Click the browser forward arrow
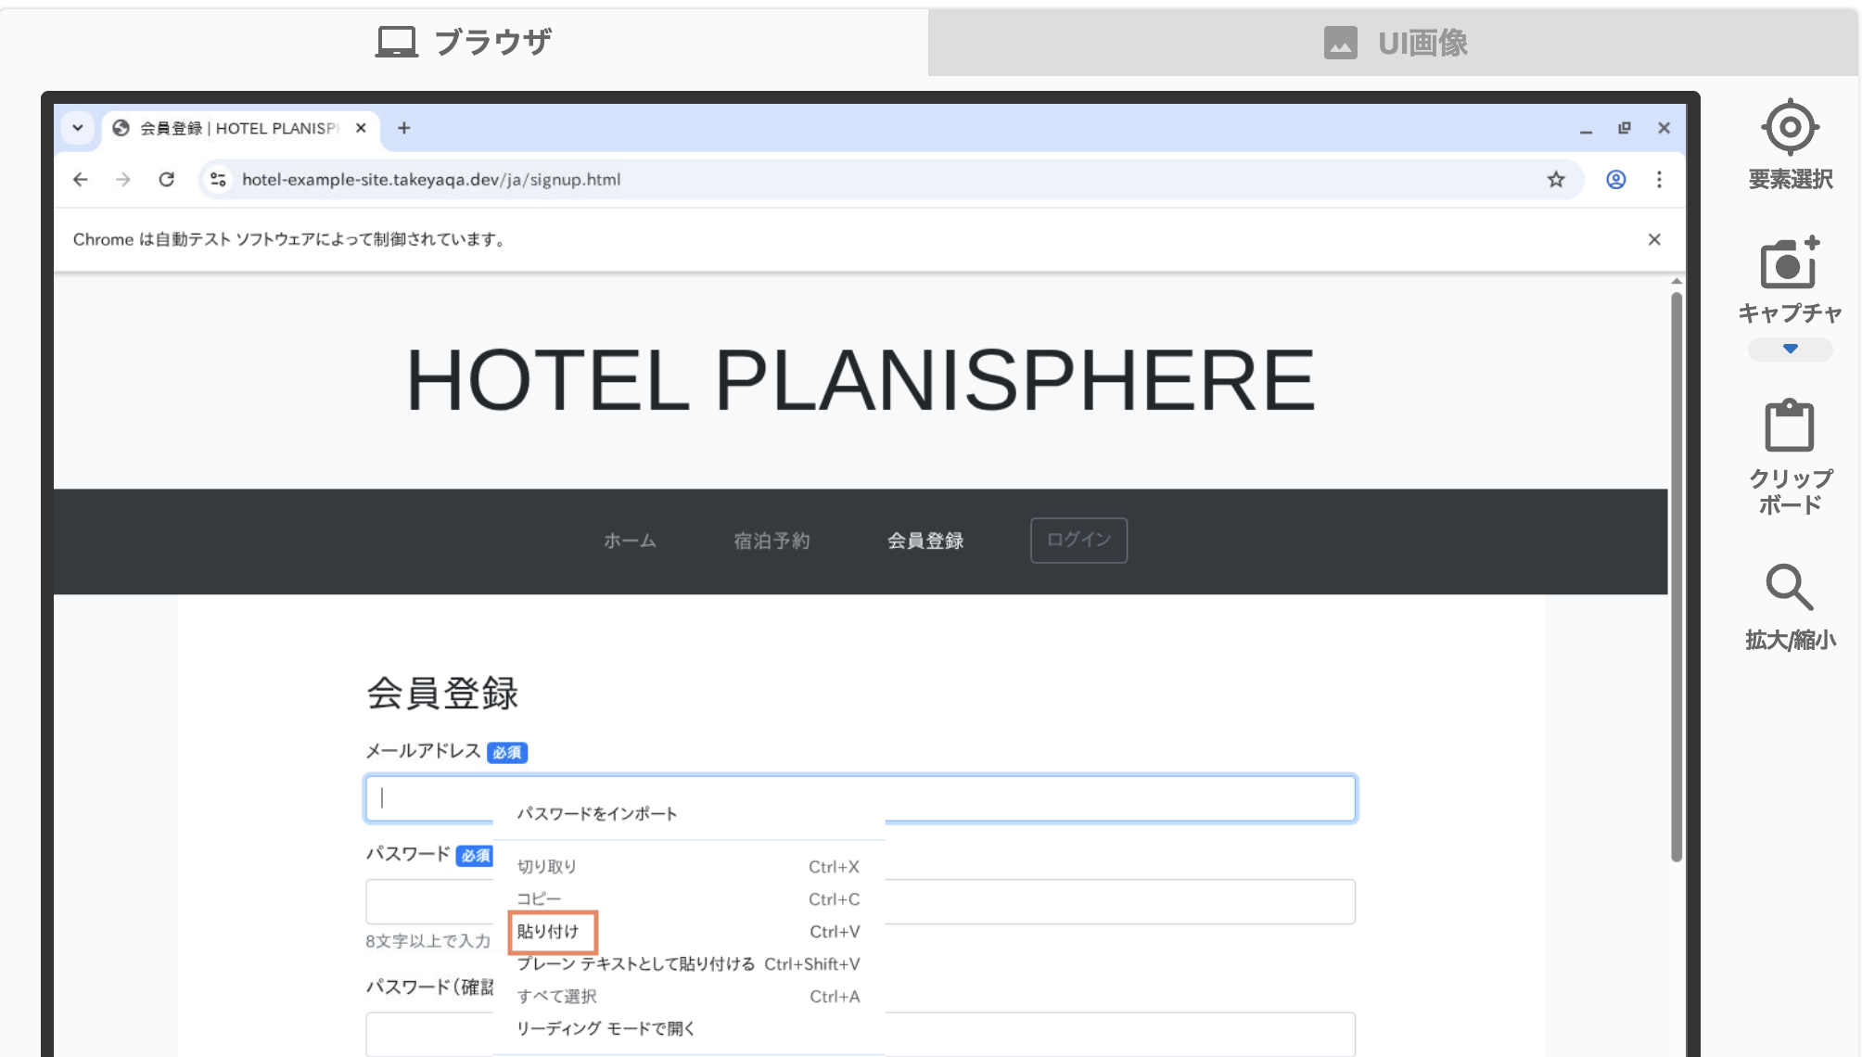The width and height of the screenshot is (1862, 1057). coord(123,180)
